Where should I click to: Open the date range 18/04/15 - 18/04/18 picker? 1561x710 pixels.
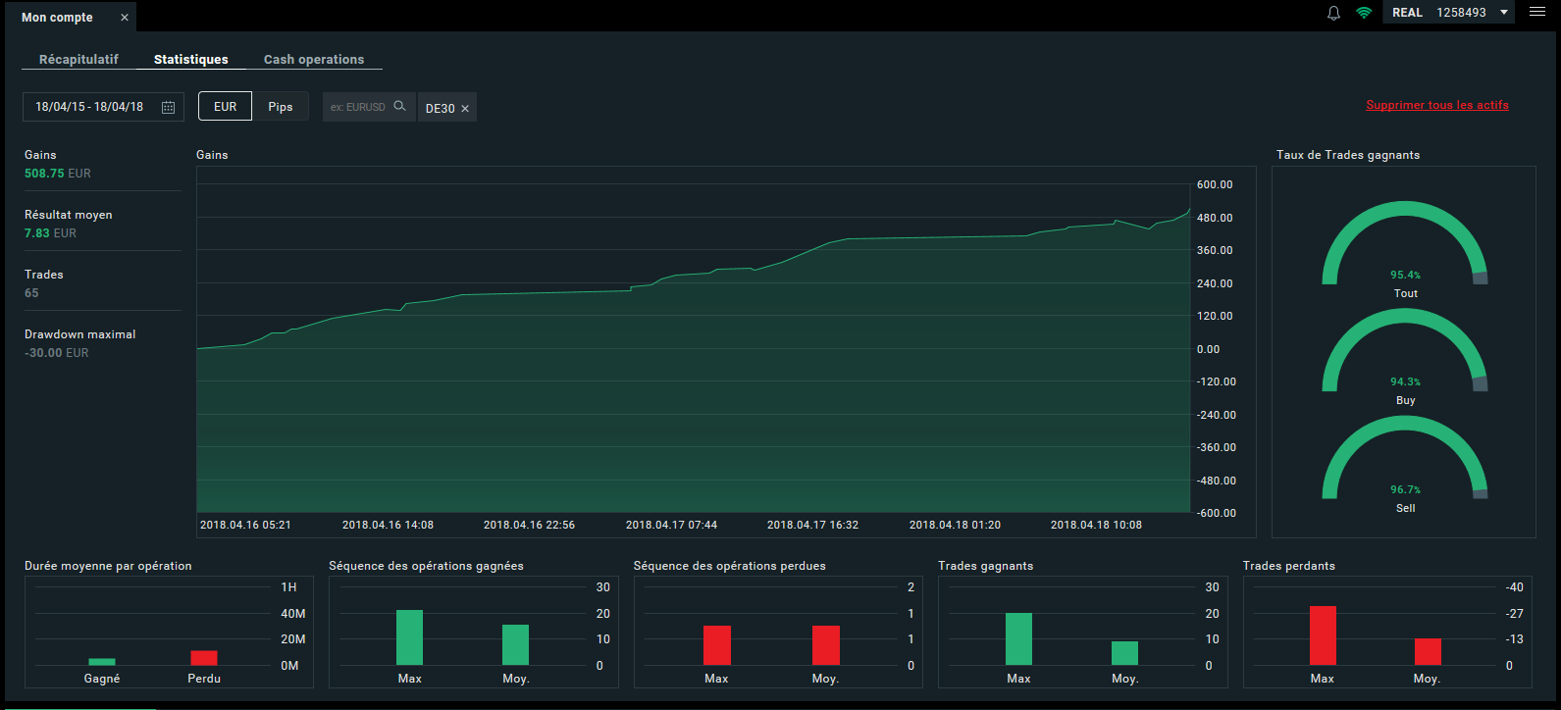click(x=89, y=107)
